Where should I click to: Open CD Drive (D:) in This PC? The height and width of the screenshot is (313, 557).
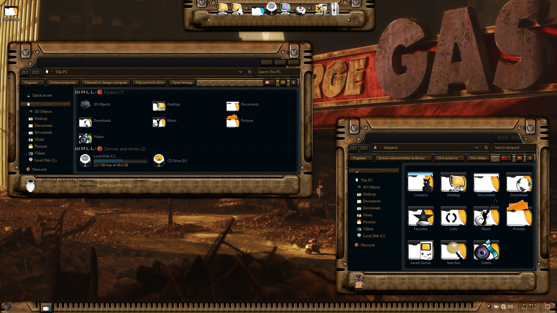171,161
